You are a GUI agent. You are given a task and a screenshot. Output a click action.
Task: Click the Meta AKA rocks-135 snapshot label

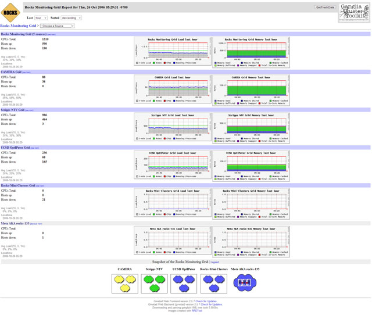pos(245,269)
